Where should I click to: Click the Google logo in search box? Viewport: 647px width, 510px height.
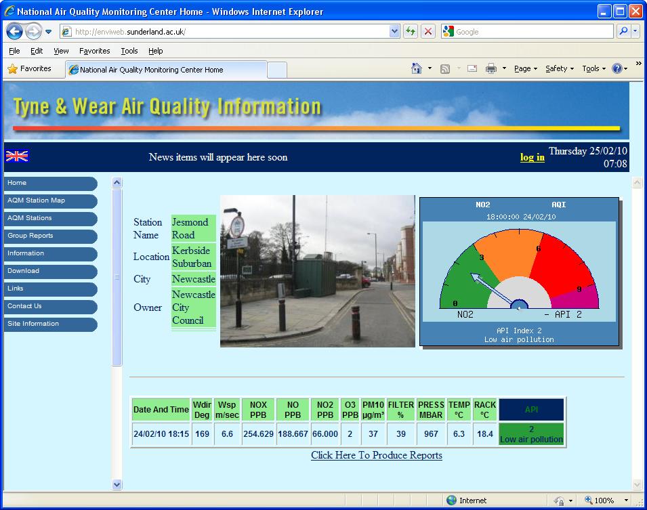click(x=448, y=31)
